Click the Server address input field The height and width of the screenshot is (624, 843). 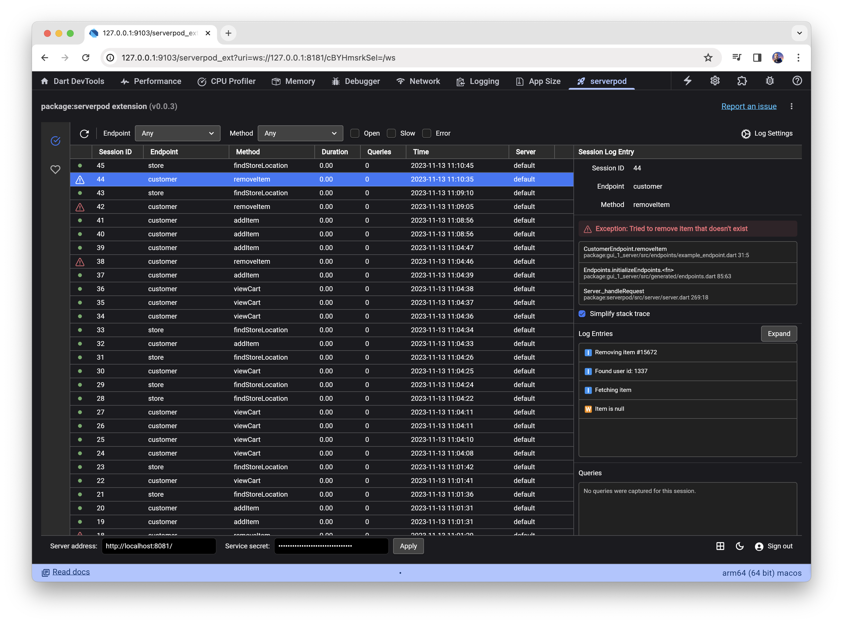click(x=159, y=546)
